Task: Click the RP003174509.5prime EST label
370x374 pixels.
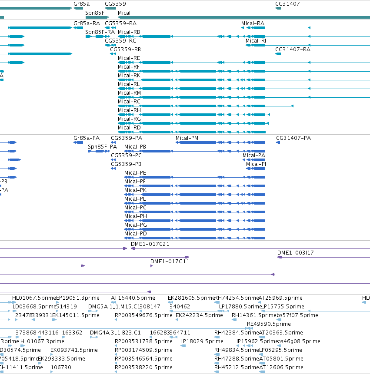Action: [143, 350]
